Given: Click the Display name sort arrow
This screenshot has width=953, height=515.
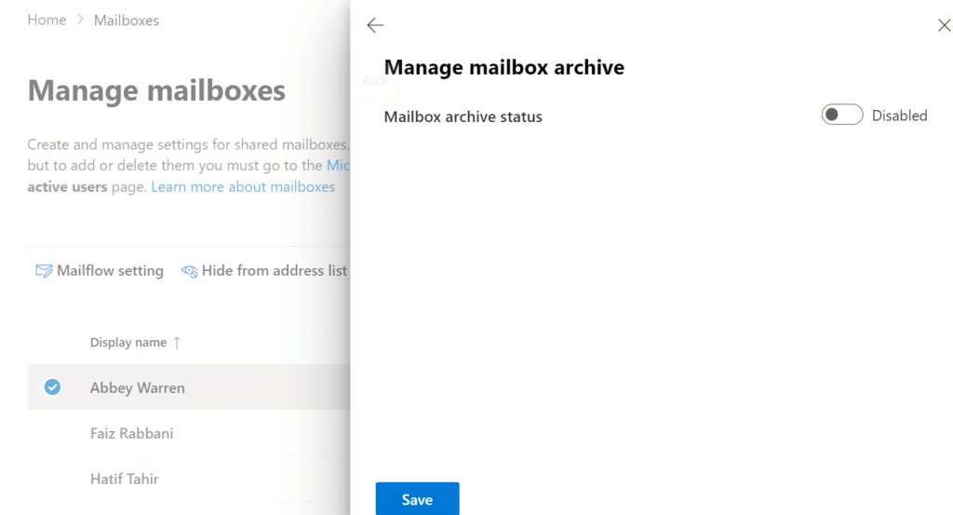Looking at the screenshot, I should point(177,343).
